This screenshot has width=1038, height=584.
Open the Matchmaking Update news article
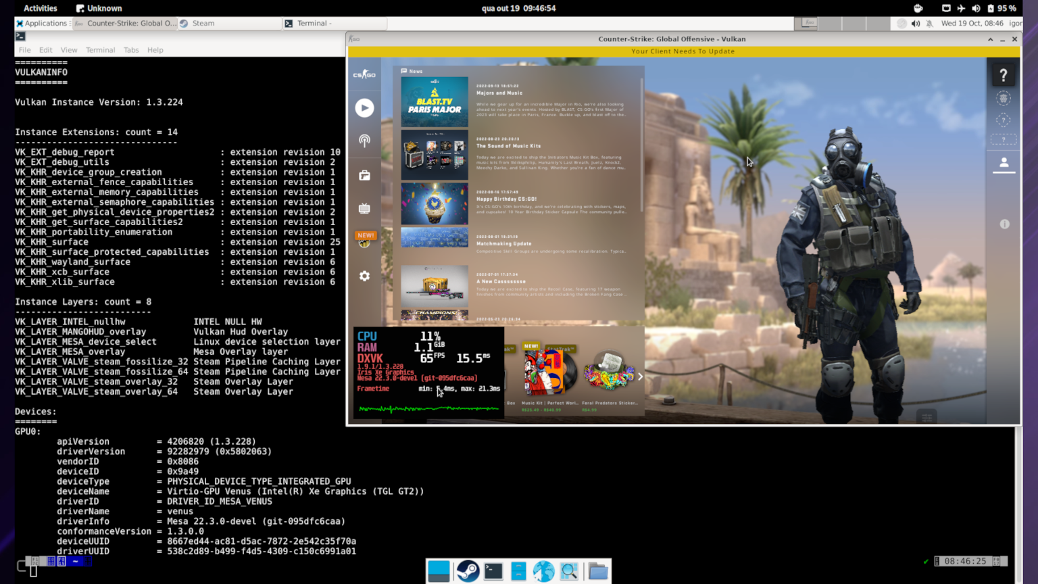click(x=504, y=243)
